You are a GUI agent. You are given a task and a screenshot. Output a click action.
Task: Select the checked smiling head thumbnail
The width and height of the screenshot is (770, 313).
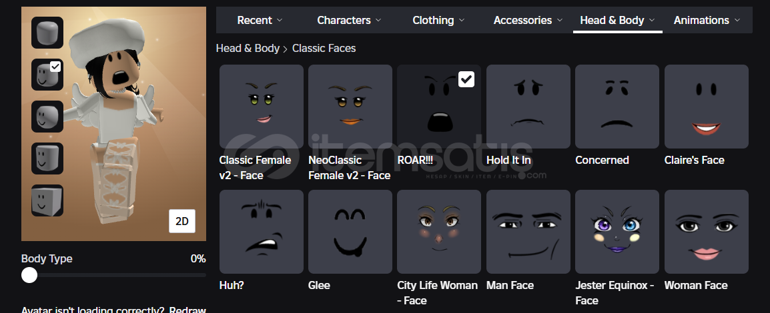[x=47, y=75]
